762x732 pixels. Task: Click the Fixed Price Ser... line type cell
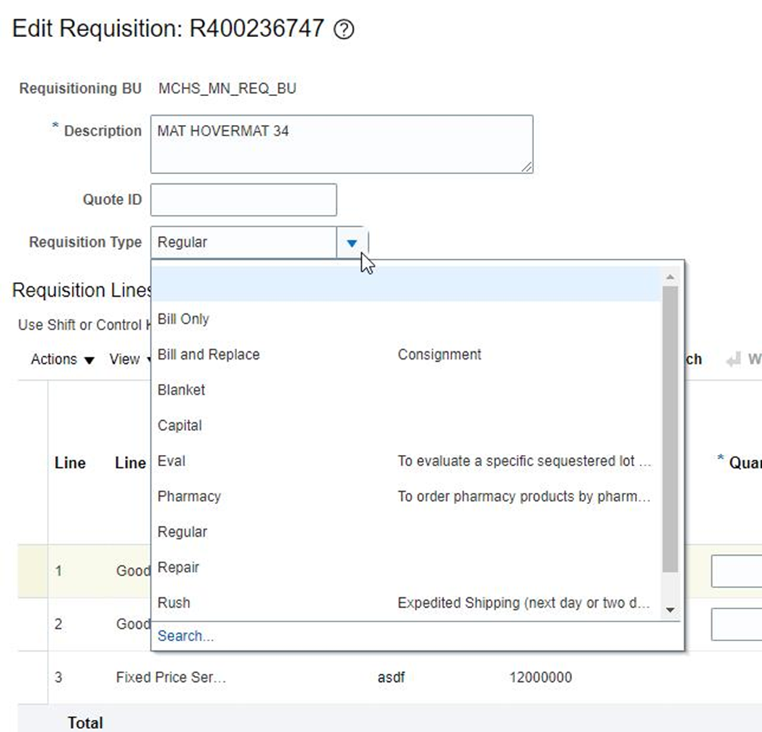[171, 677]
